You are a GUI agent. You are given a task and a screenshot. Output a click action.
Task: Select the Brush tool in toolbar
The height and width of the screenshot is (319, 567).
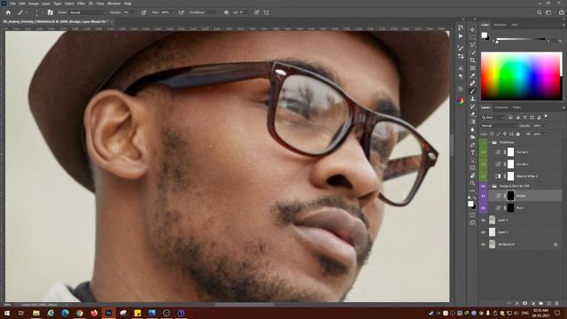coord(472,91)
